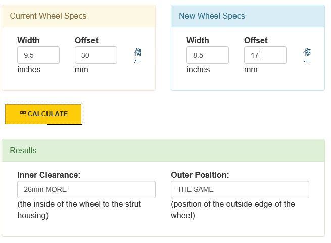Click the Inner Clearance label
Viewport: 331px width, 243px height.
click(49, 175)
